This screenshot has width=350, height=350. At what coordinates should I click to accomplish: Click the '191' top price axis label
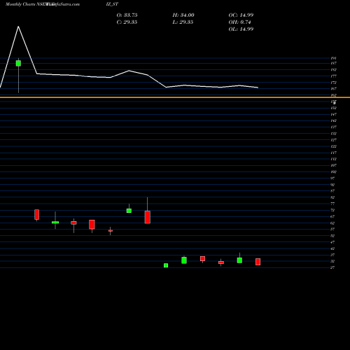click(333, 58)
